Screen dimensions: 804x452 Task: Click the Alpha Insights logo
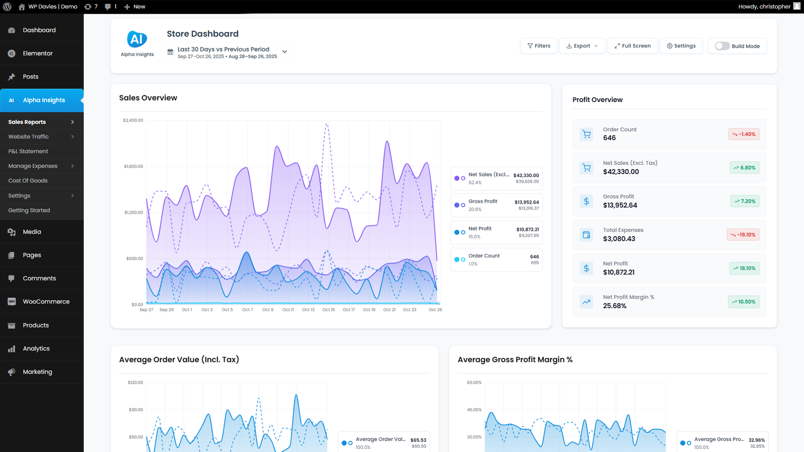[x=137, y=39]
